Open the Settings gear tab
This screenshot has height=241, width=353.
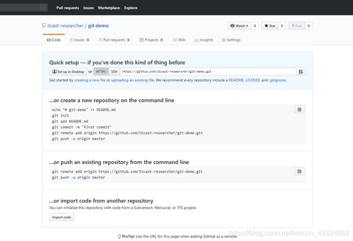click(231, 40)
